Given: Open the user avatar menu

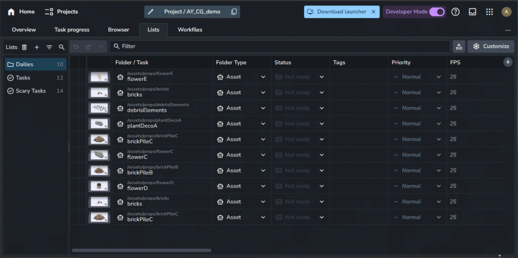Looking at the screenshot, I should [x=506, y=12].
